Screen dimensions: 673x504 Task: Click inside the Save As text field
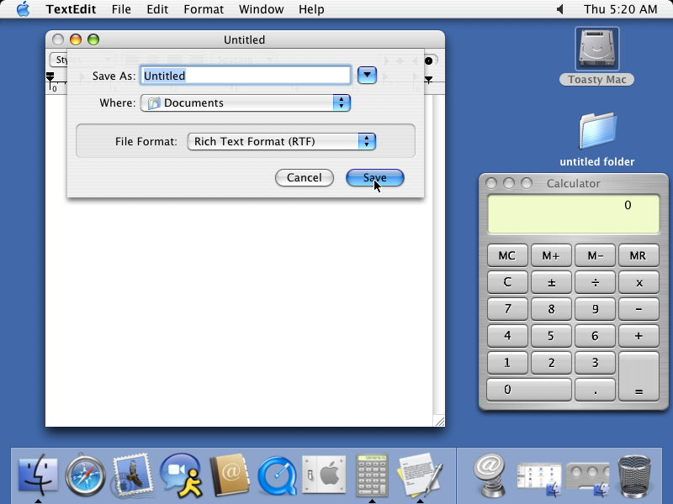coord(245,75)
